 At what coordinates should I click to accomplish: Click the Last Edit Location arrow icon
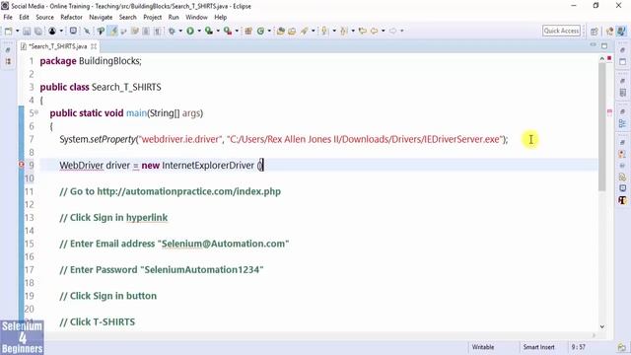tap(362, 31)
